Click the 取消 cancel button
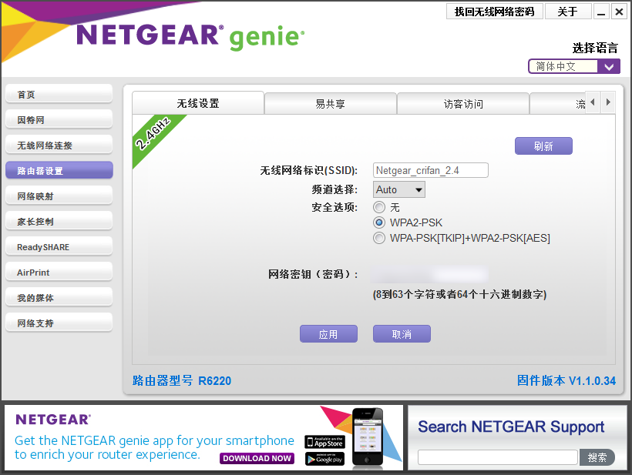 coord(402,333)
